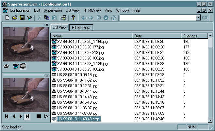This screenshot has width=215, height=131.
Task: Print using the printer icon
Action: [64, 18]
